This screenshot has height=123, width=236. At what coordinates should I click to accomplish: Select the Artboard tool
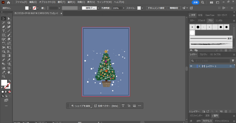coord(9,68)
